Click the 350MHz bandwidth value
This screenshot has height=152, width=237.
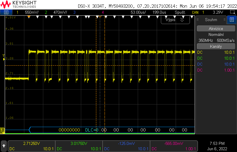pyautogui.click(x=206, y=40)
